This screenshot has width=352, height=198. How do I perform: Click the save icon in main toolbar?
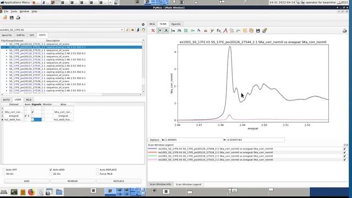coord(12,18)
